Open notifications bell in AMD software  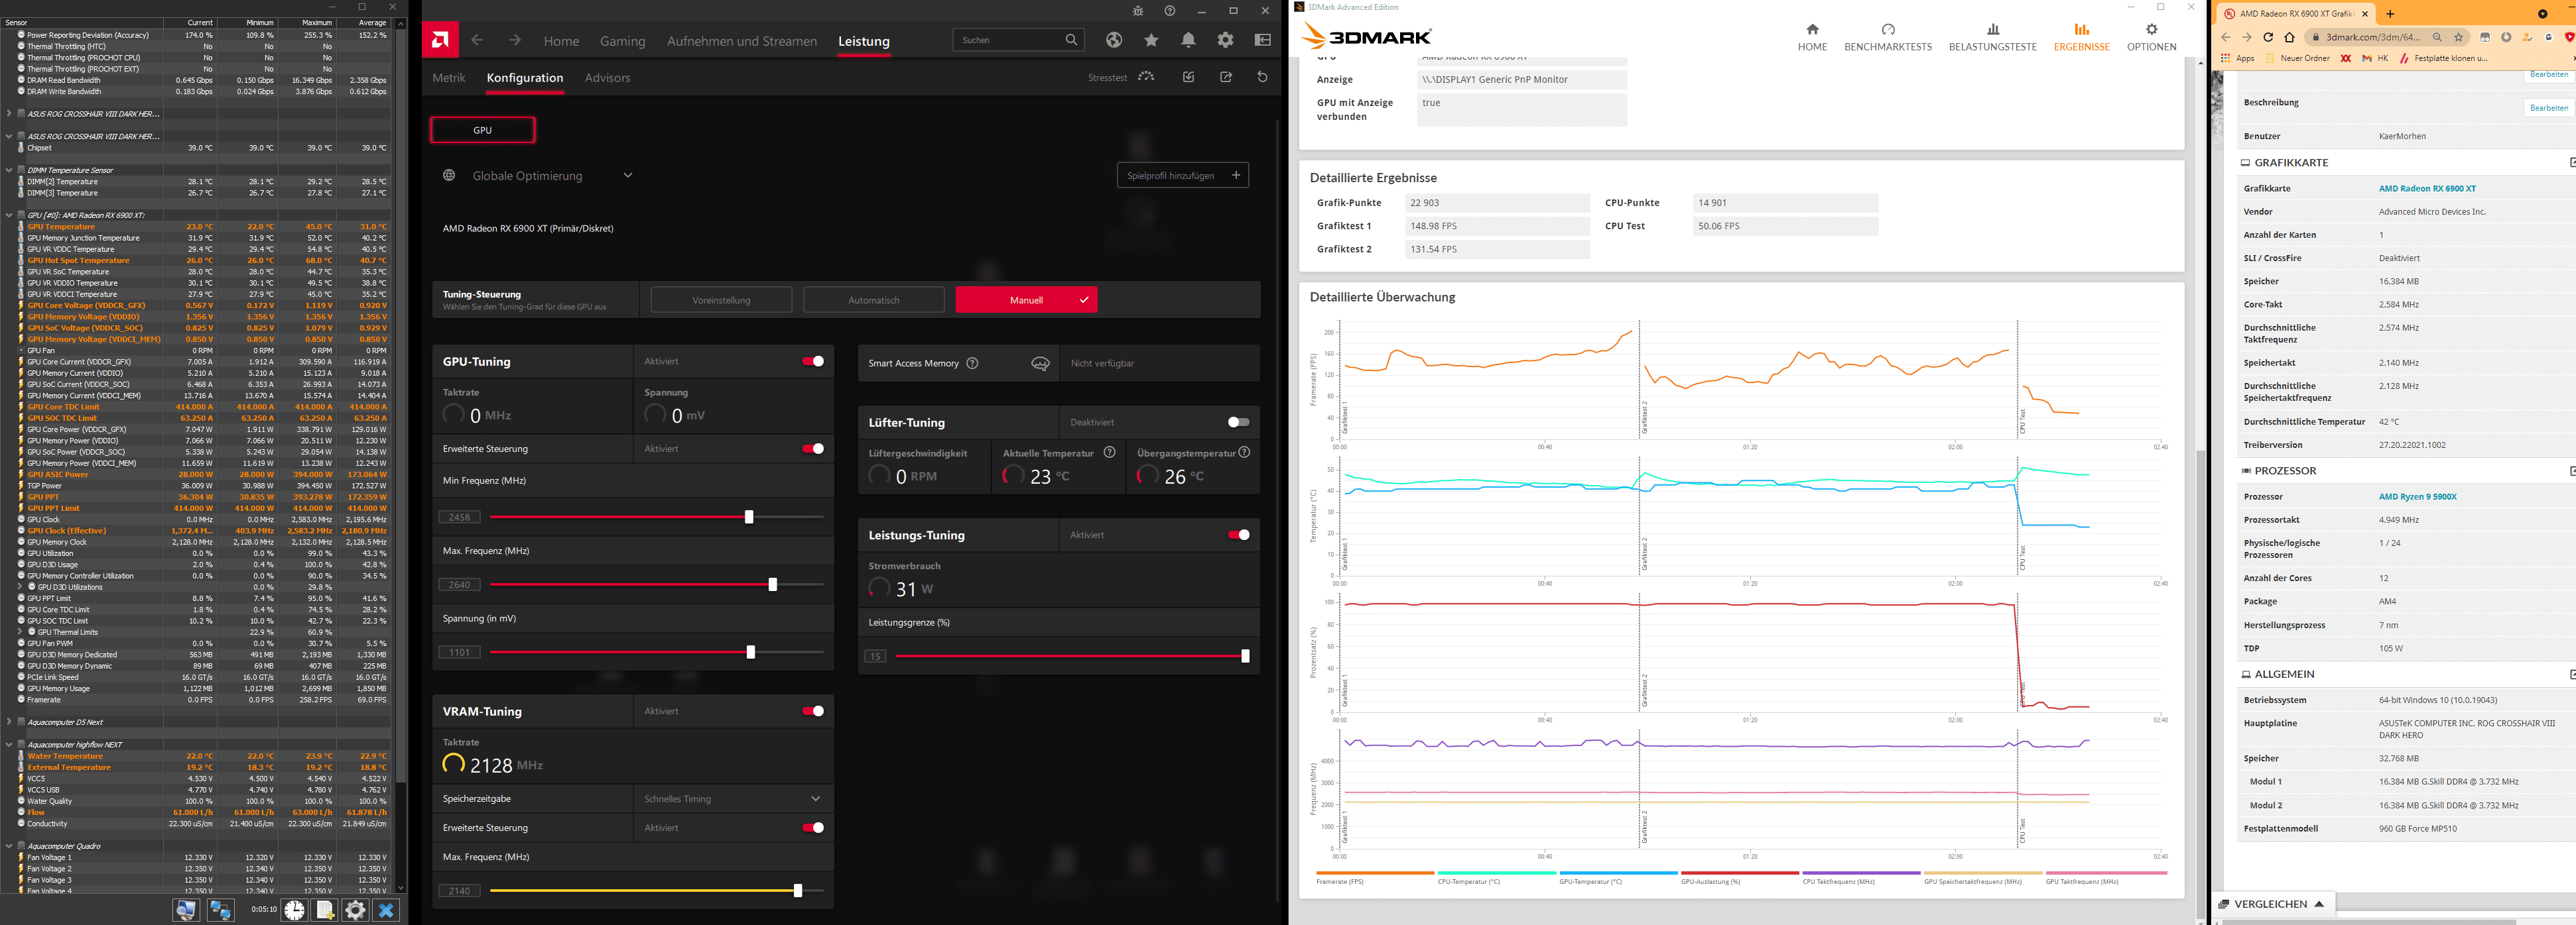pyautogui.click(x=1188, y=40)
